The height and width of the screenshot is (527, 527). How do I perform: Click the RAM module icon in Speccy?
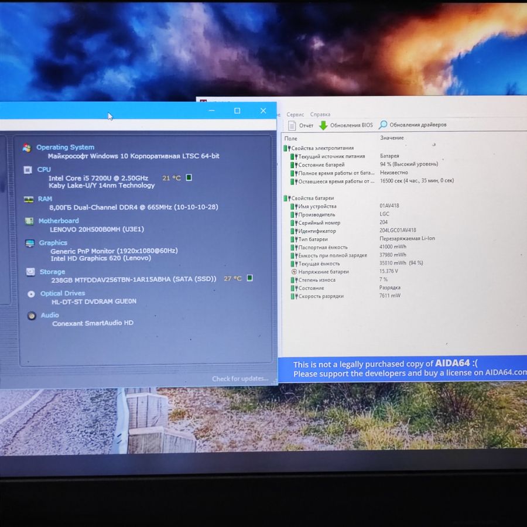pos(29,199)
